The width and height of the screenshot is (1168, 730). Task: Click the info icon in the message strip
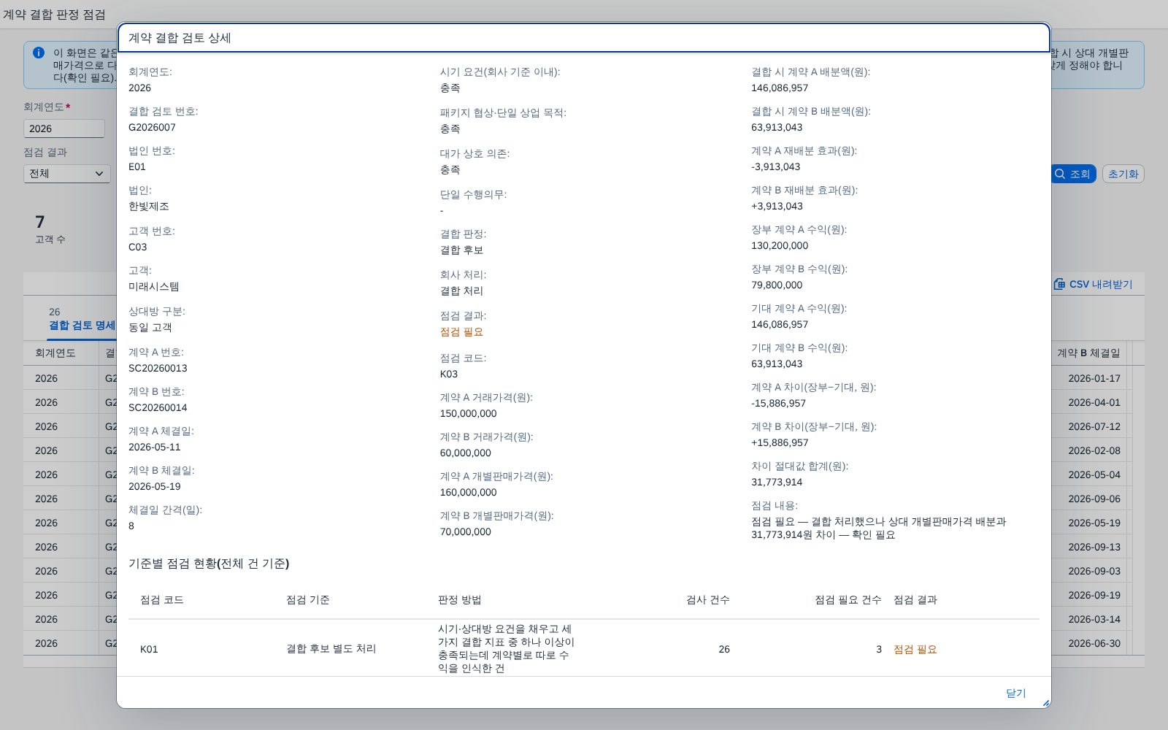(39, 53)
